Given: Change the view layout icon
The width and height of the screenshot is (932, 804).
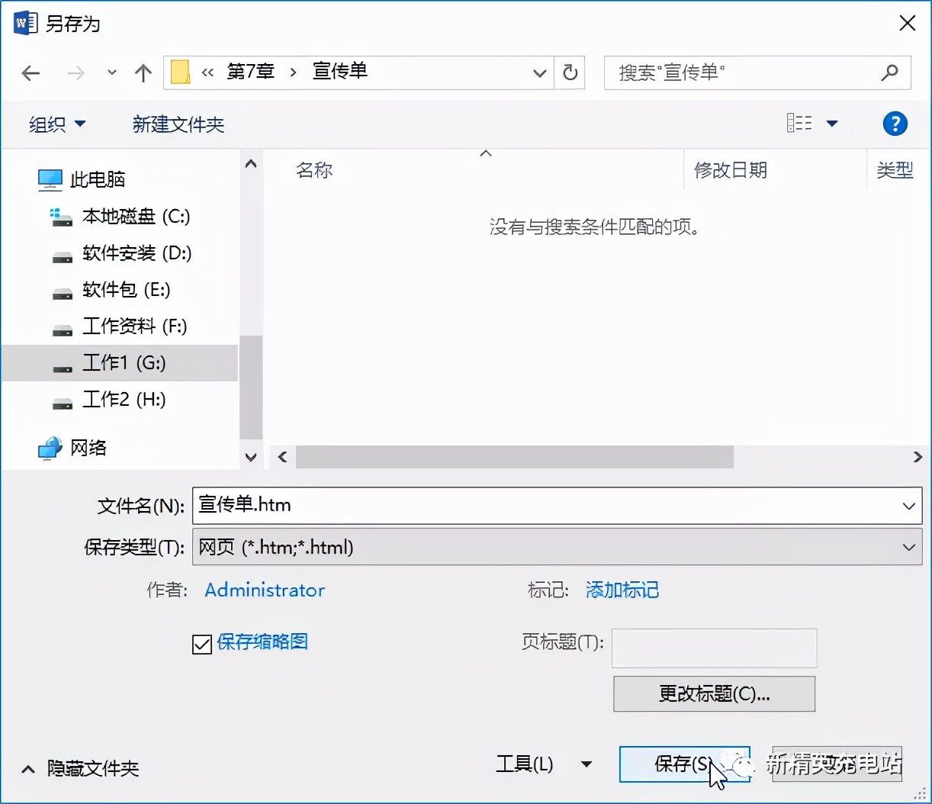Looking at the screenshot, I should click(x=799, y=123).
